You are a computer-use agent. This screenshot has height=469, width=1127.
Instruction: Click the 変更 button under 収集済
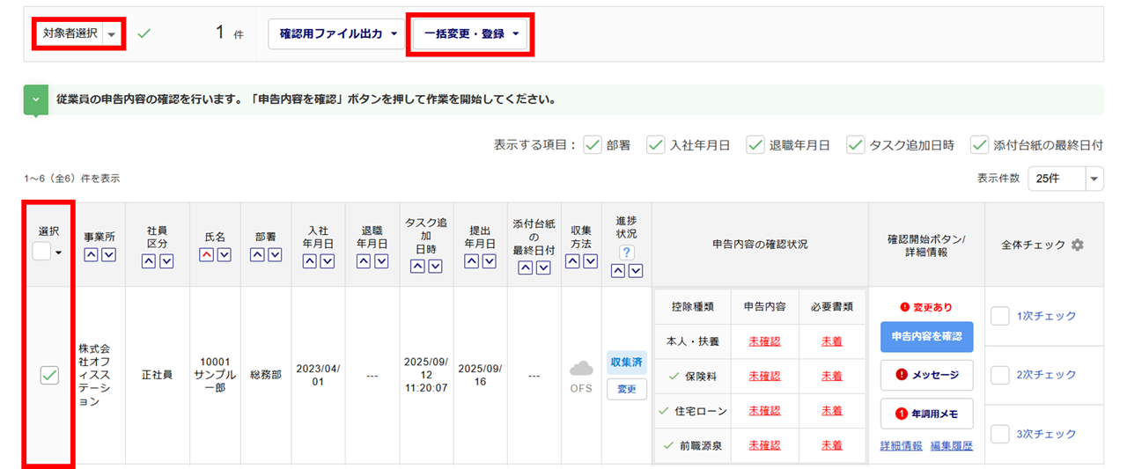[x=627, y=389]
